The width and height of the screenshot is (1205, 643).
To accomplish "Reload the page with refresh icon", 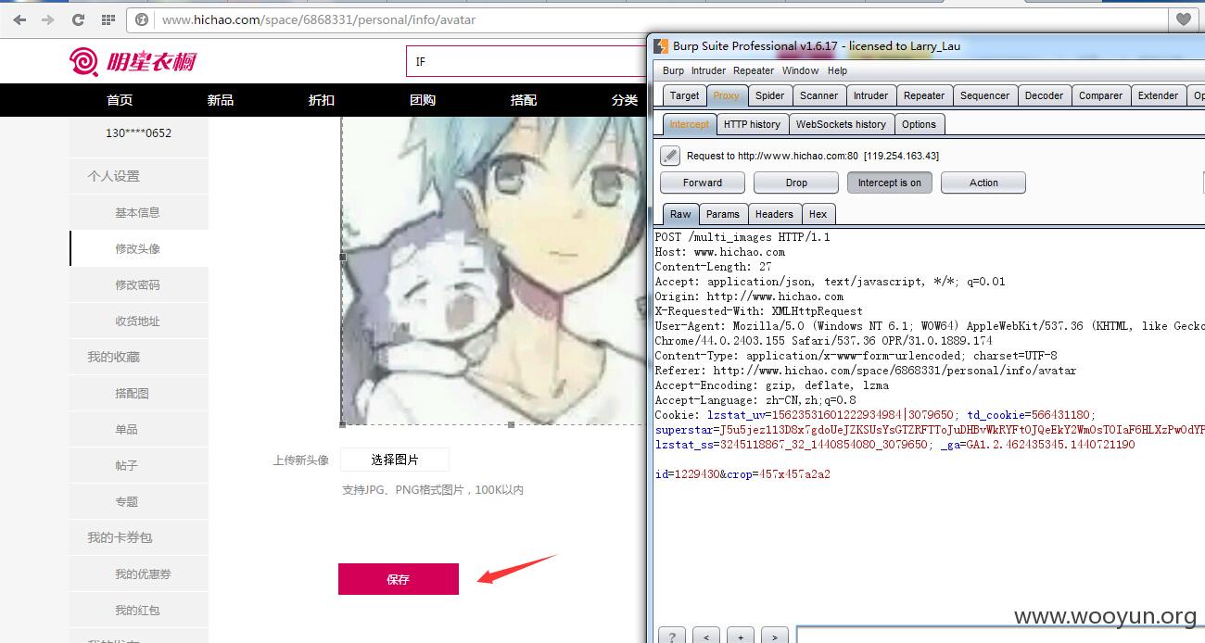I will (78, 19).
